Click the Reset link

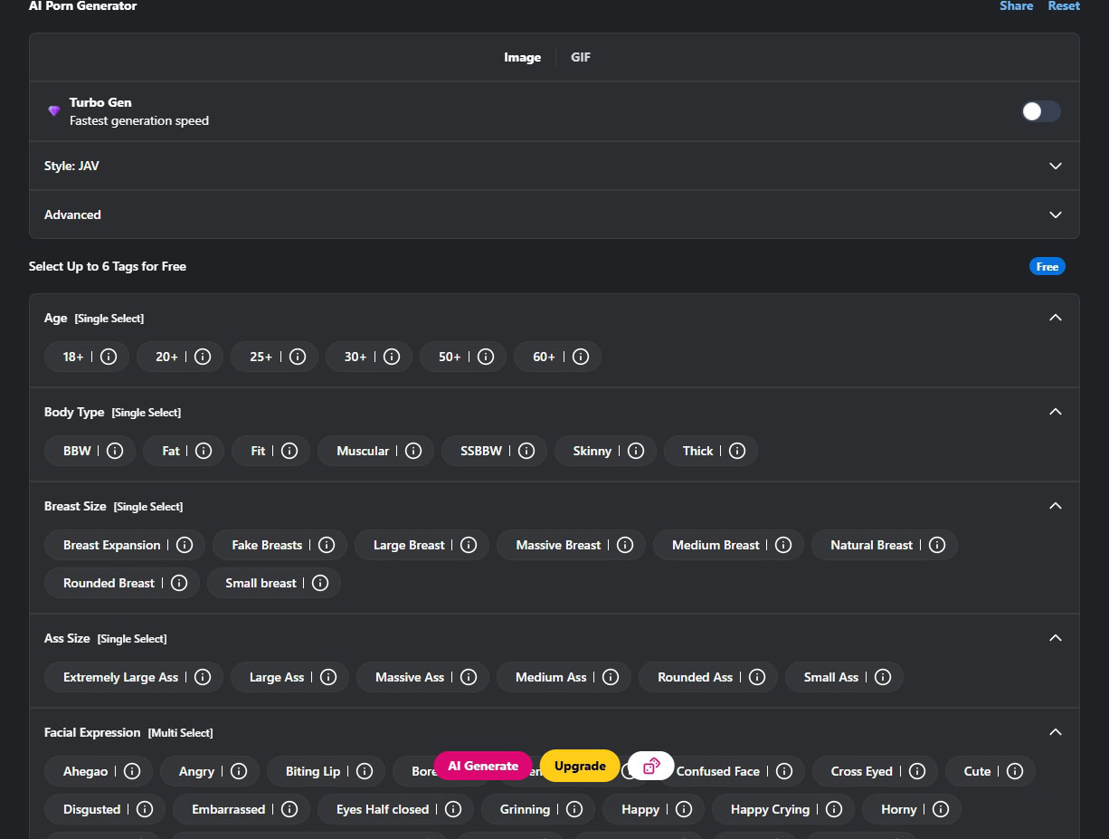click(x=1064, y=6)
